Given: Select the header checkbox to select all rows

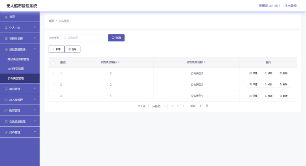Looking at the screenshot, I should point(53,63).
